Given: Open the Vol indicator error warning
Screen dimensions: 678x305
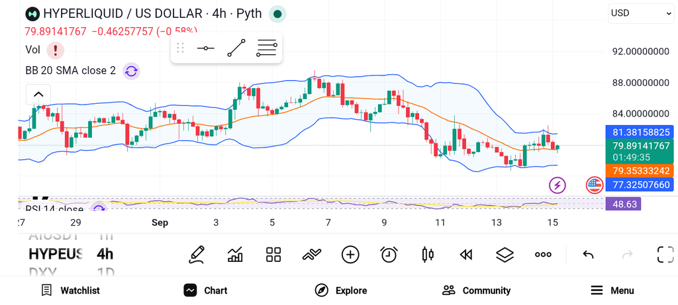Looking at the screenshot, I should pyautogui.click(x=56, y=50).
